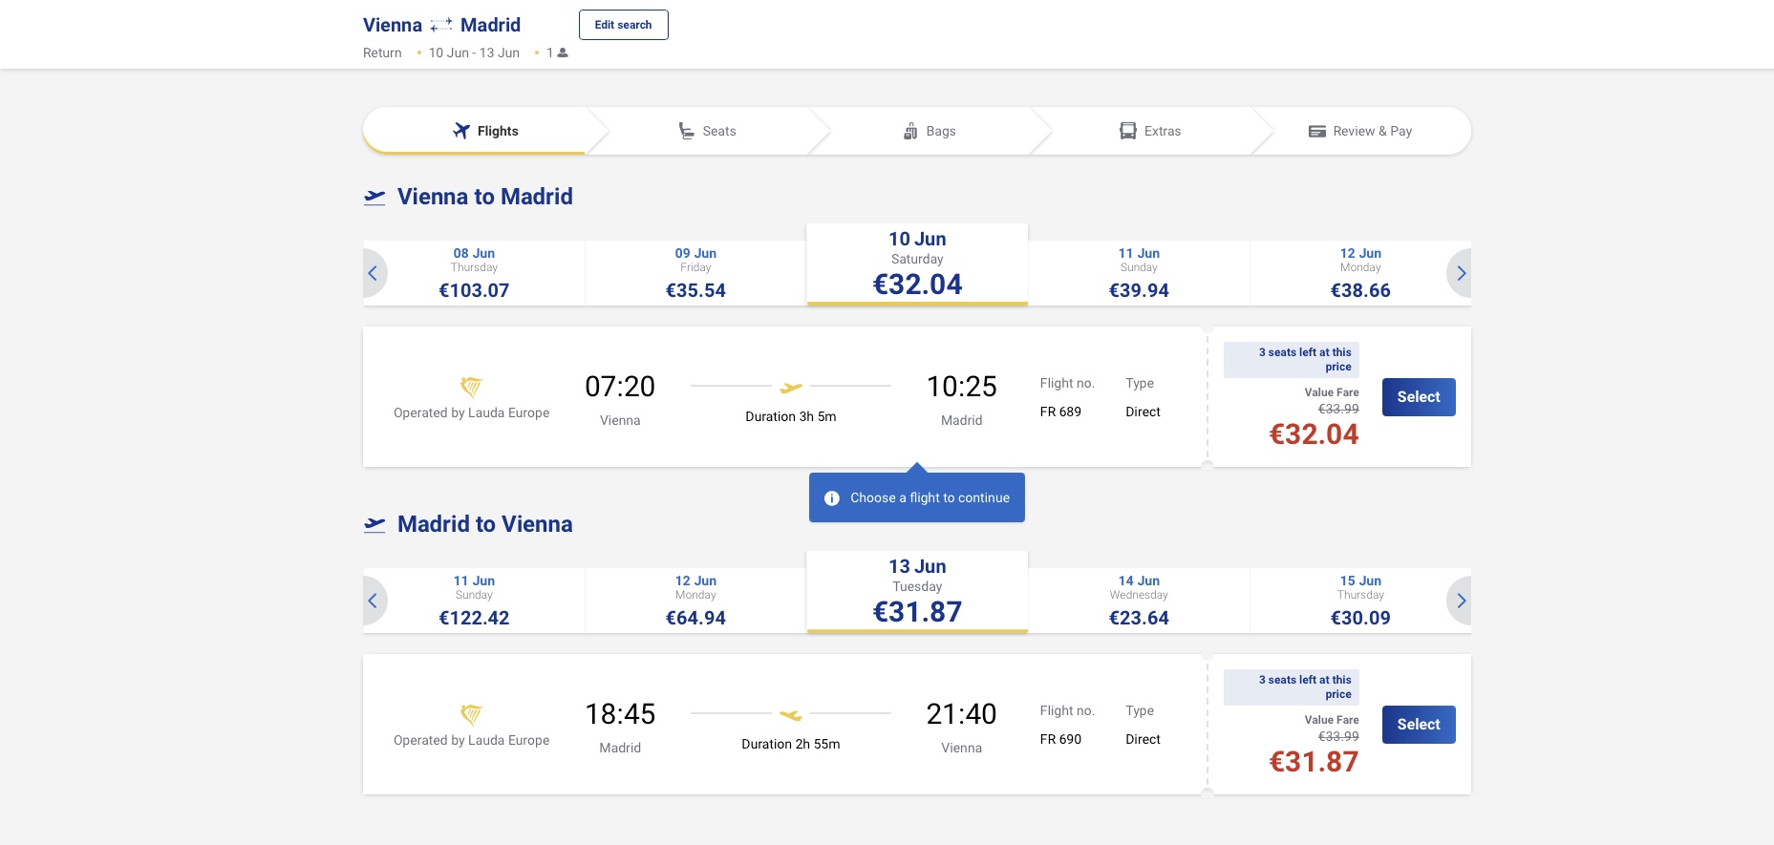Click the Review & Pay card icon
1774x845 pixels.
tap(1317, 131)
